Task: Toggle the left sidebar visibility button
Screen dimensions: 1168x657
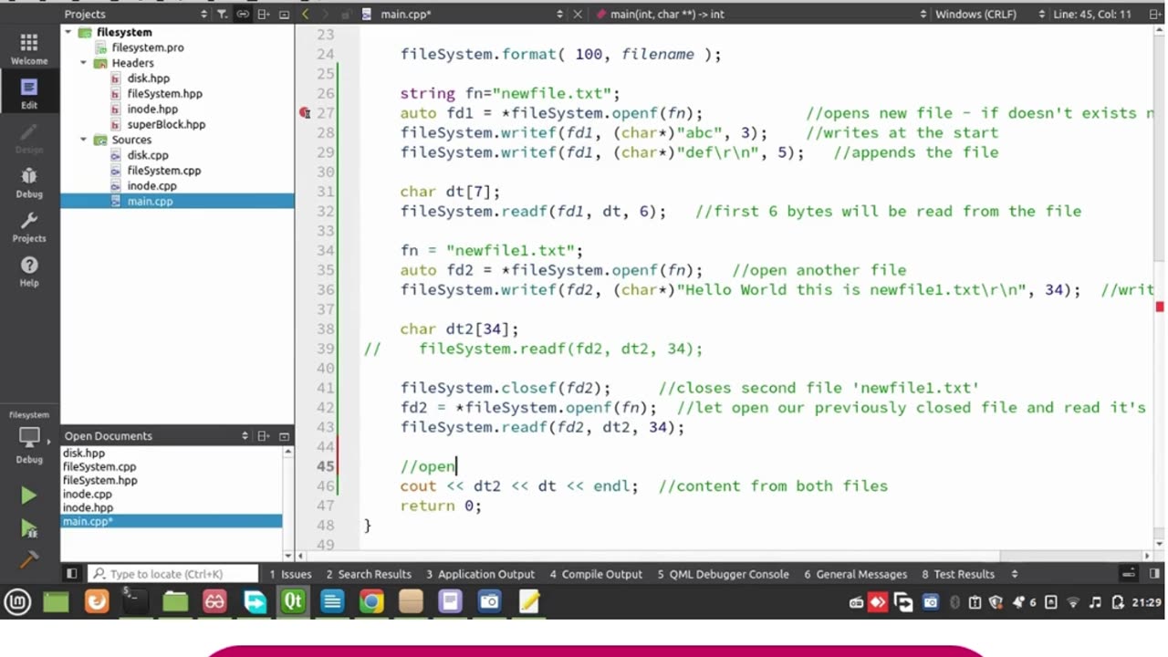Action: click(71, 574)
